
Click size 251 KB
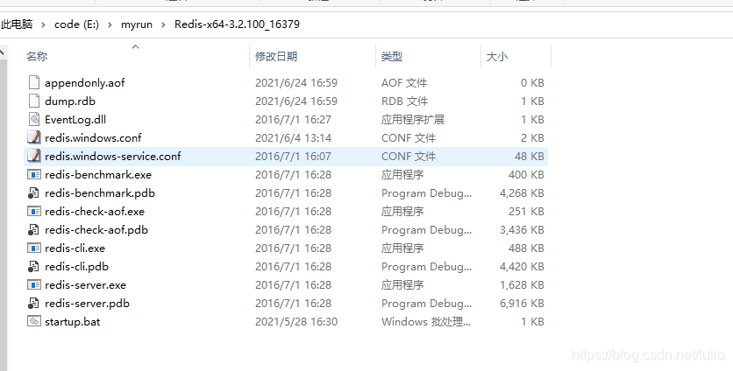click(526, 212)
